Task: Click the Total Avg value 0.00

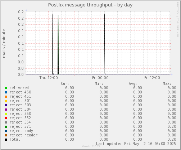Action: (x=137, y=139)
